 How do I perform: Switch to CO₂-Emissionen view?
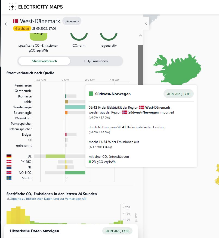tap(96, 61)
